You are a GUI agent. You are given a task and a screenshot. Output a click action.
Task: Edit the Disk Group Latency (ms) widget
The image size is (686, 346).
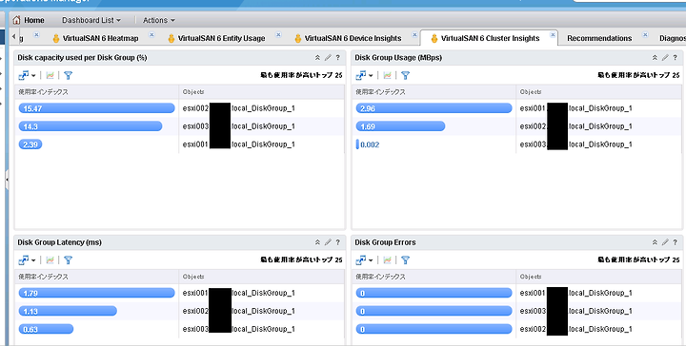[328, 242]
